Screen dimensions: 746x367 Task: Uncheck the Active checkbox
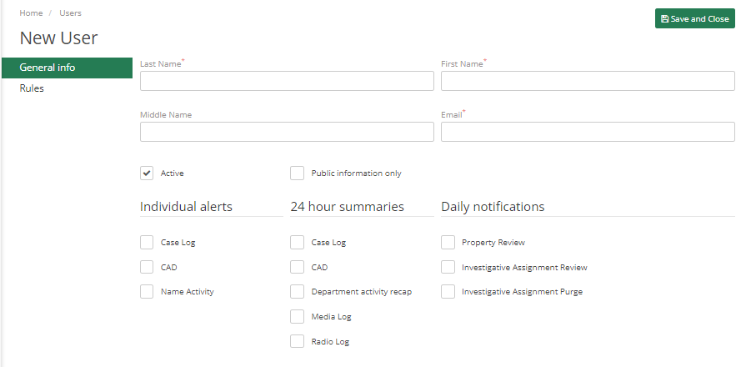[147, 173]
